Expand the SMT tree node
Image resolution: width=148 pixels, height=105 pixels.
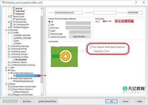point(6,68)
